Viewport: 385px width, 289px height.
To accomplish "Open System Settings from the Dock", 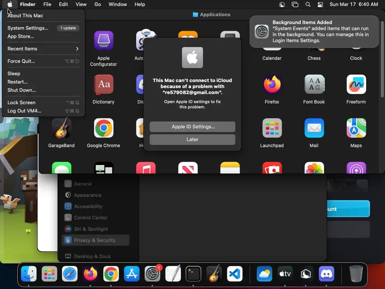I will click(x=152, y=274).
